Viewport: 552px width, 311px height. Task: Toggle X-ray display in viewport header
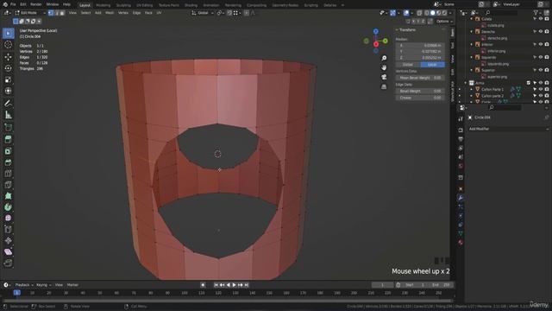coord(419,13)
